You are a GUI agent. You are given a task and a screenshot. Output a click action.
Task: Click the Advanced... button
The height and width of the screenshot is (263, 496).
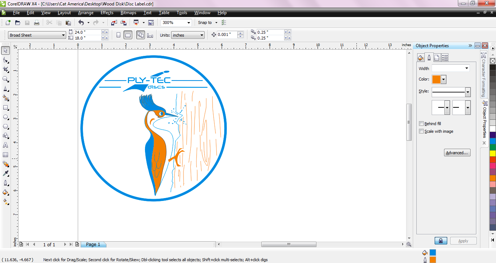pyautogui.click(x=457, y=153)
